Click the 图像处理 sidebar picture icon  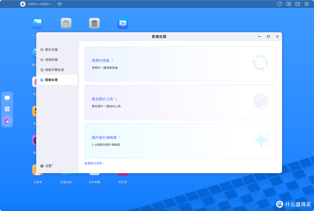coord(42,80)
